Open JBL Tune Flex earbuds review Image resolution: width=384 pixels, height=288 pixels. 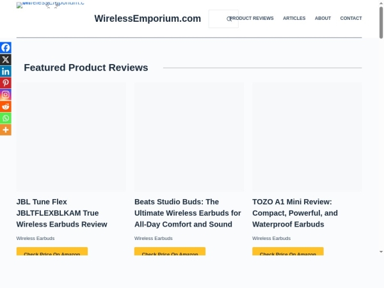[61, 213]
